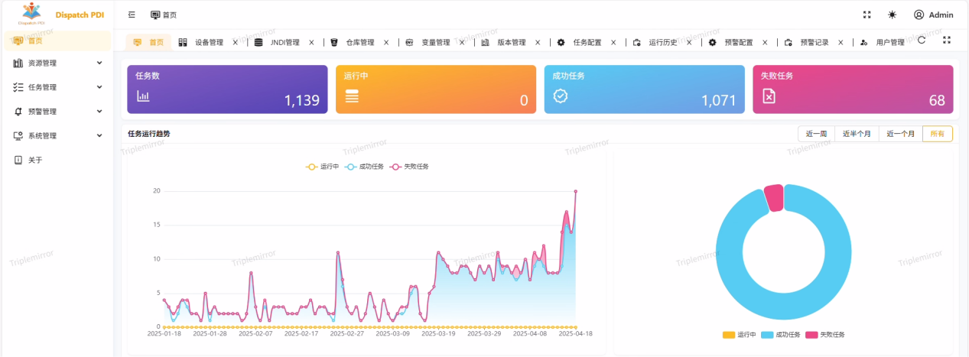The height and width of the screenshot is (357, 969).
Task: Click the bar chart icon in 任务数 card
Action: click(143, 96)
